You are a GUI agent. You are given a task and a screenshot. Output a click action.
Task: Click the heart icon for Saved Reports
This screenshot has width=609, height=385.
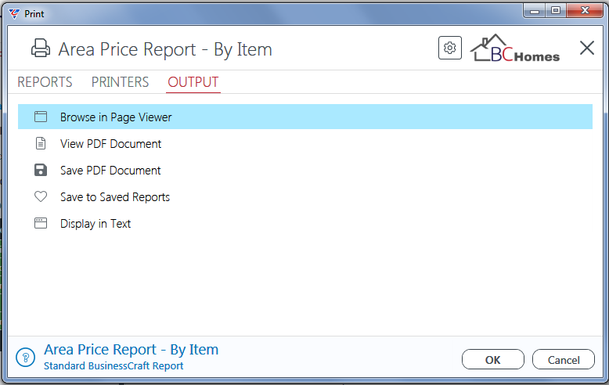(x=41, y=196)
